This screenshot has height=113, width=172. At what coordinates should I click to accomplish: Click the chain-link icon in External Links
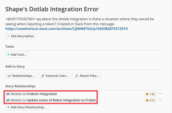pyautogui.click(x=43, y=76)
